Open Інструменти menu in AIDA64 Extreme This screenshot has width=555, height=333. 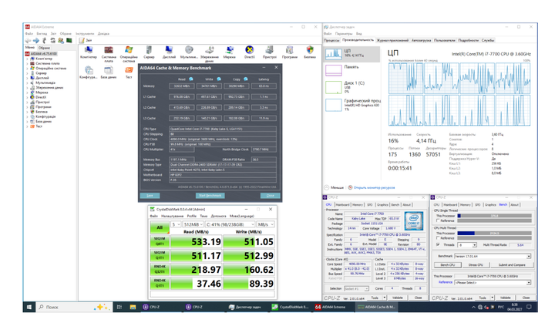pos(85,34)
